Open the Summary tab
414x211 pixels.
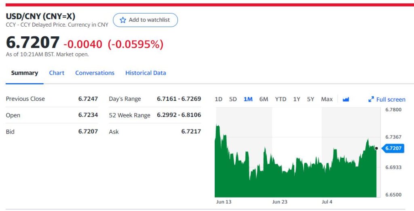click(x=25, y=73)
